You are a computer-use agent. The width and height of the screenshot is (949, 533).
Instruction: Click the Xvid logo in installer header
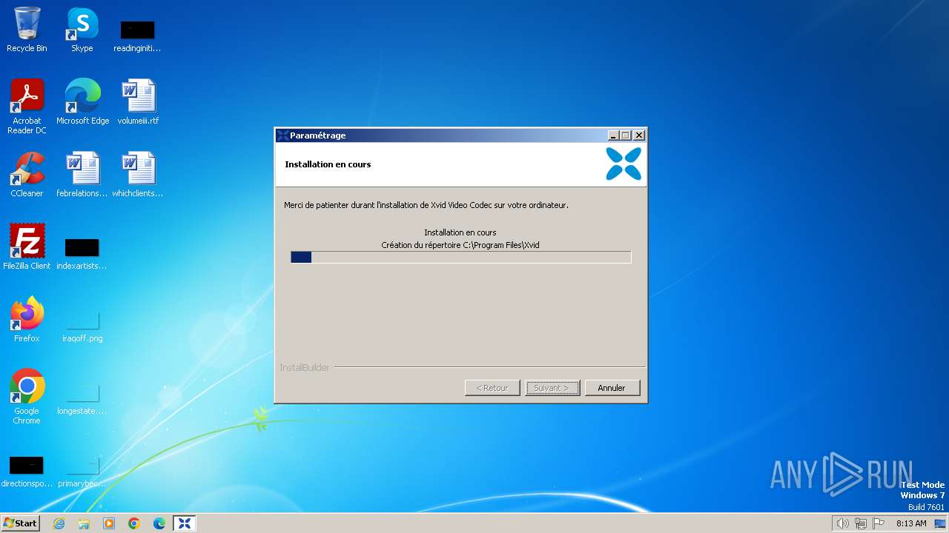point(624,164)
